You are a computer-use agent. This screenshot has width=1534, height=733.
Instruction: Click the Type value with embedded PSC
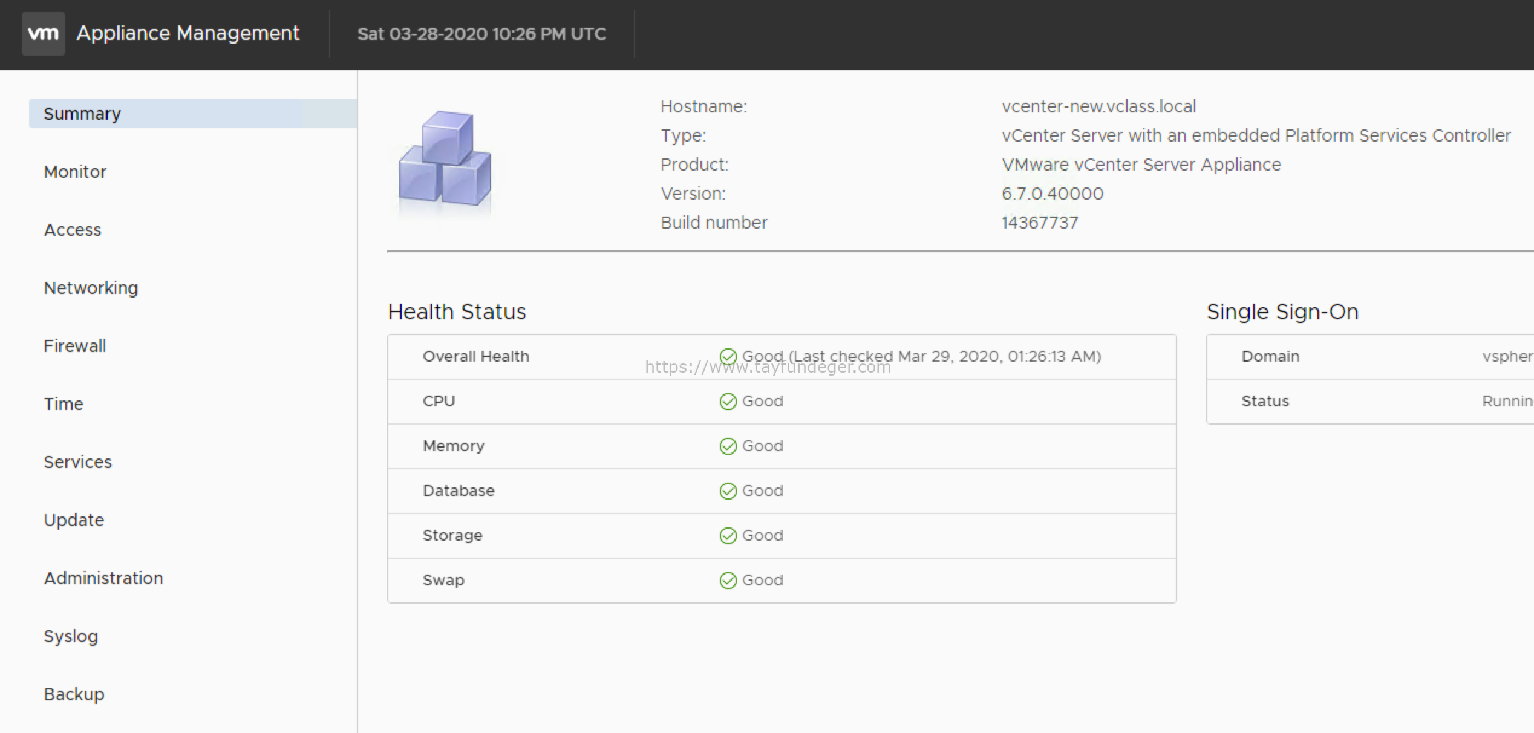tap(1256, 135)
